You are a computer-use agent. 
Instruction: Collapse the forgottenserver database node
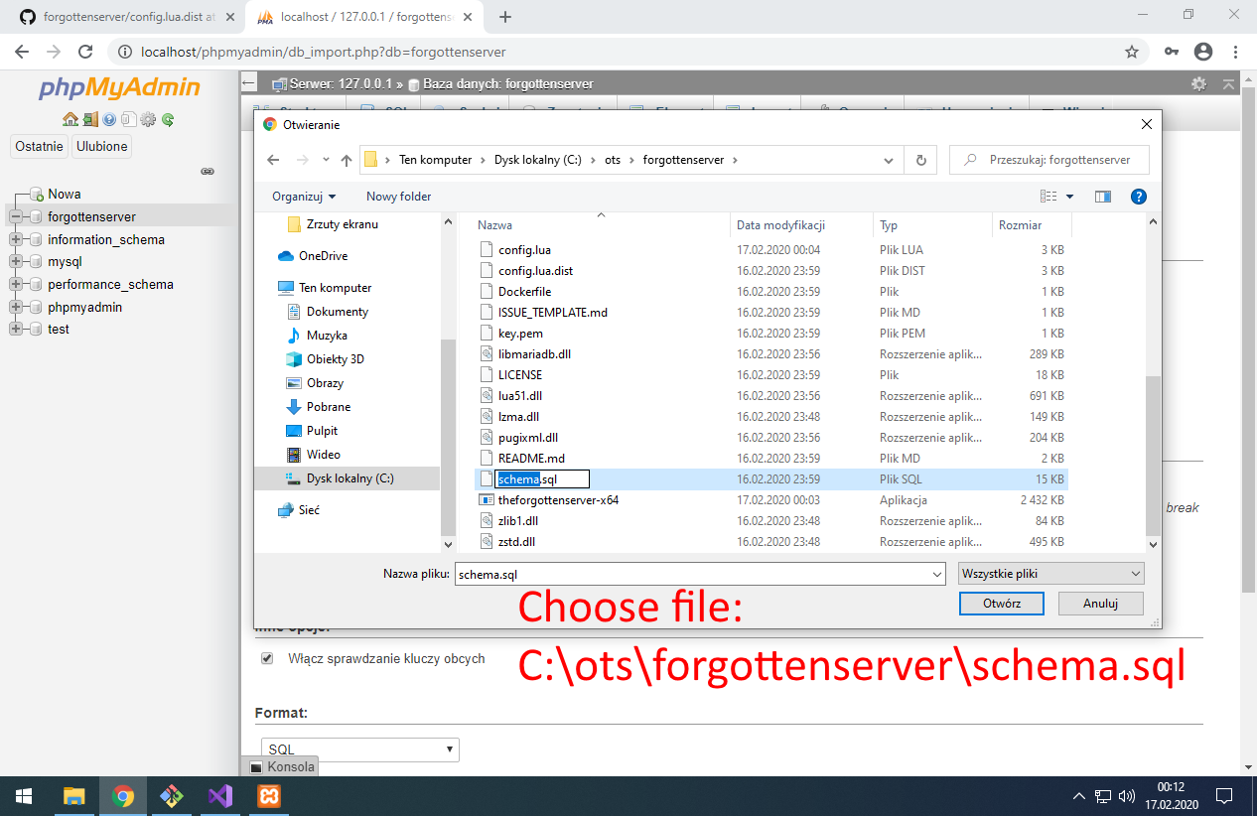coord(17,216)
